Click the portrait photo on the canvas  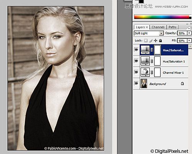(x=56, y=78)
